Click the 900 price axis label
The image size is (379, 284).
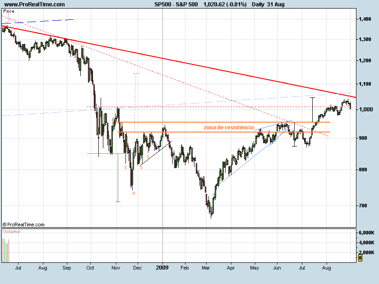(x=363, y=138)
